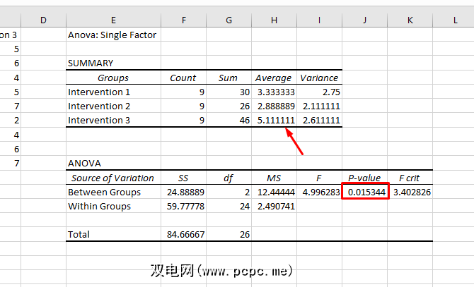The height and width of the screenshot is (287, 474).
Task: Select the SS header cell
Action: click(183, 178)
